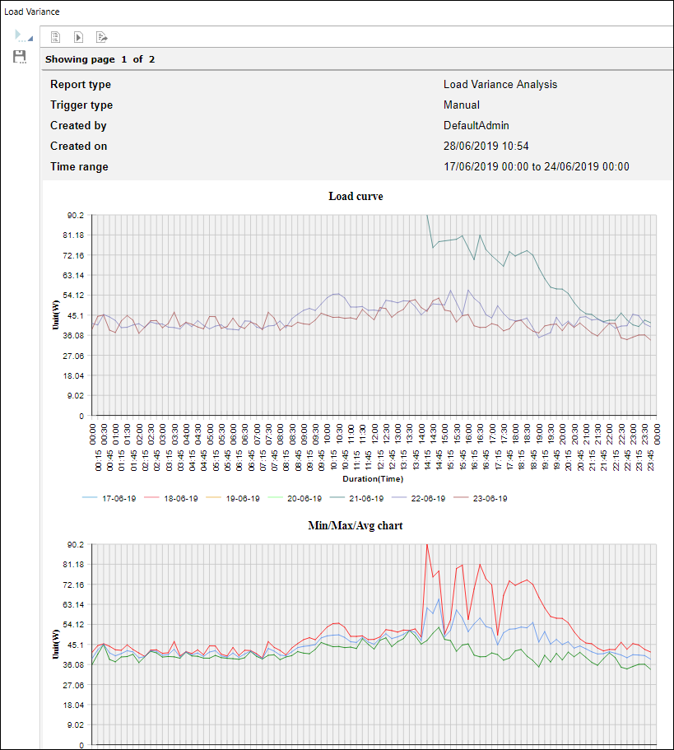Click the Manual trigger type value
Screen dimensions: 674x750
coord(461,105)
